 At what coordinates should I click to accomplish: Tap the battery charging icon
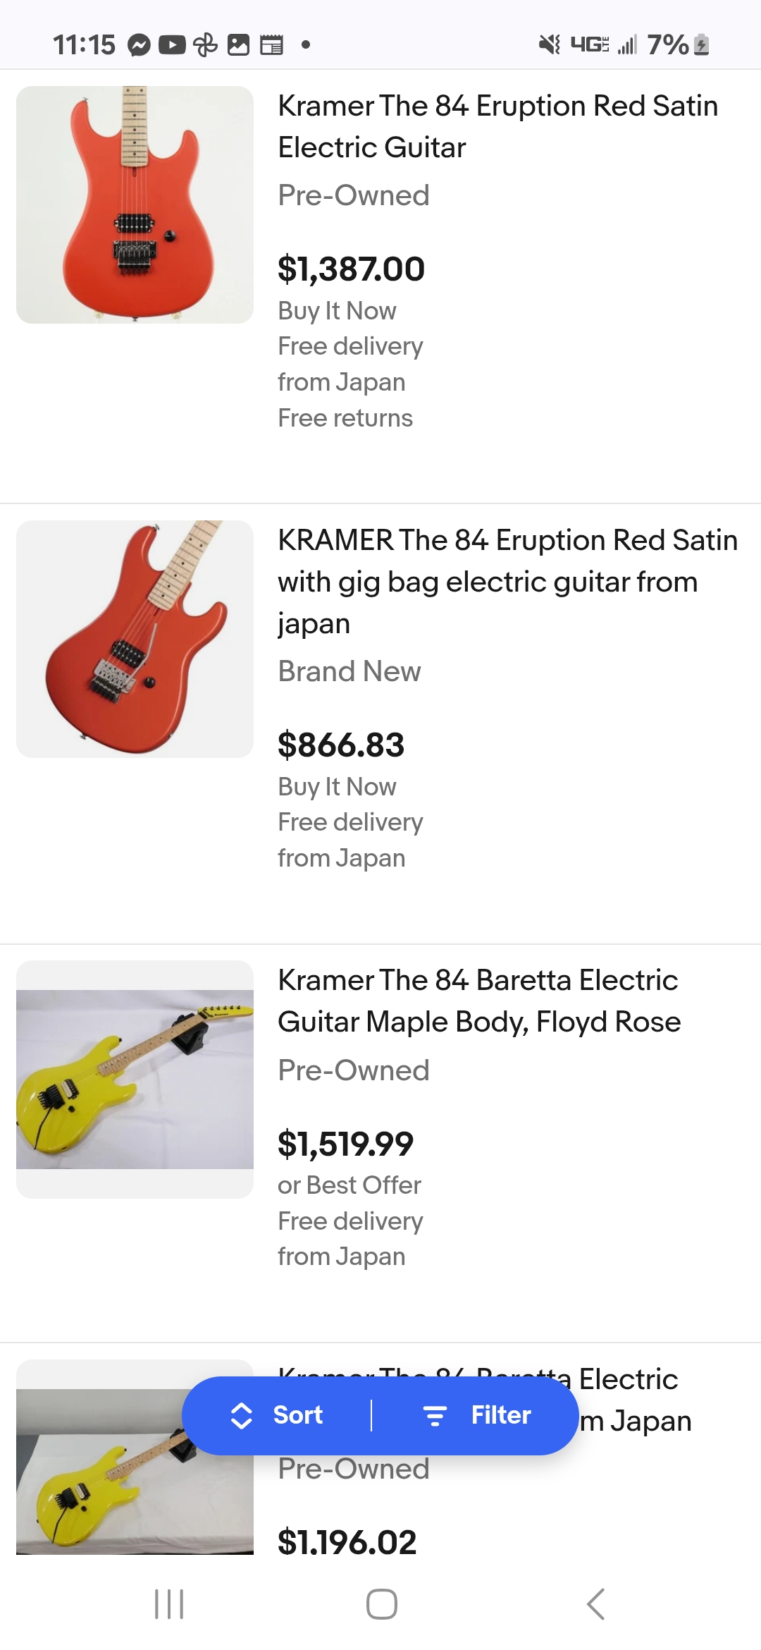tap(701, 45)
